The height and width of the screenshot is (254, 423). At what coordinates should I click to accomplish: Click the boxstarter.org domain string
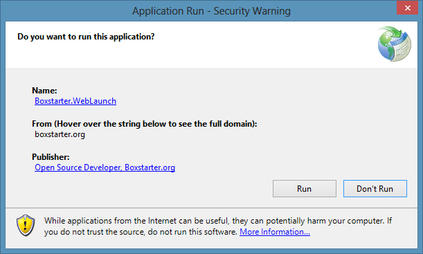pyautogui.click(x=60, y=134)
